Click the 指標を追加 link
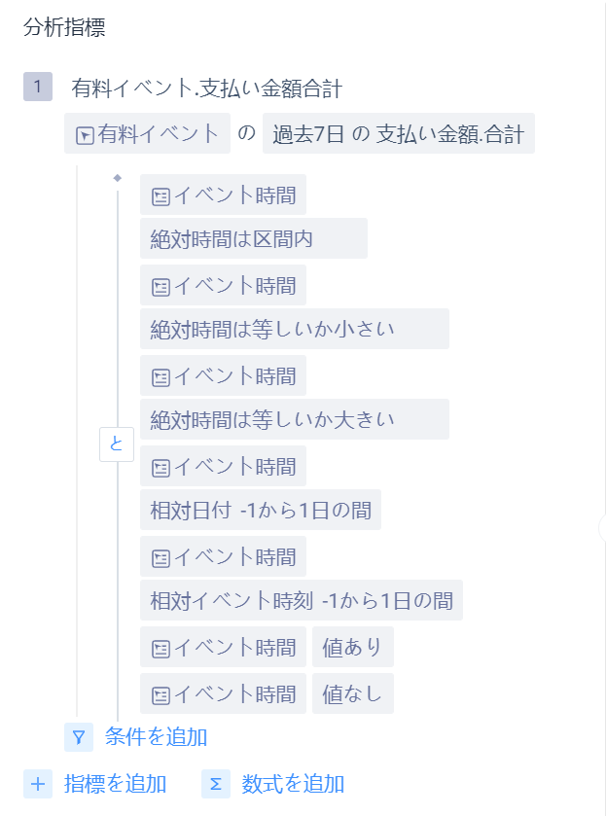The width and height of the screenshot is (606, 816). 115,784
